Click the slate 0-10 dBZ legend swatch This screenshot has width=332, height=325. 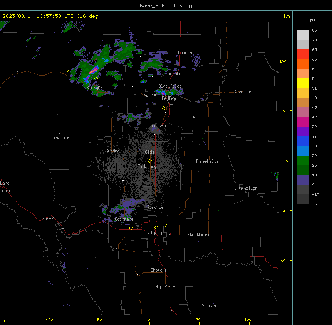point(303,180)
